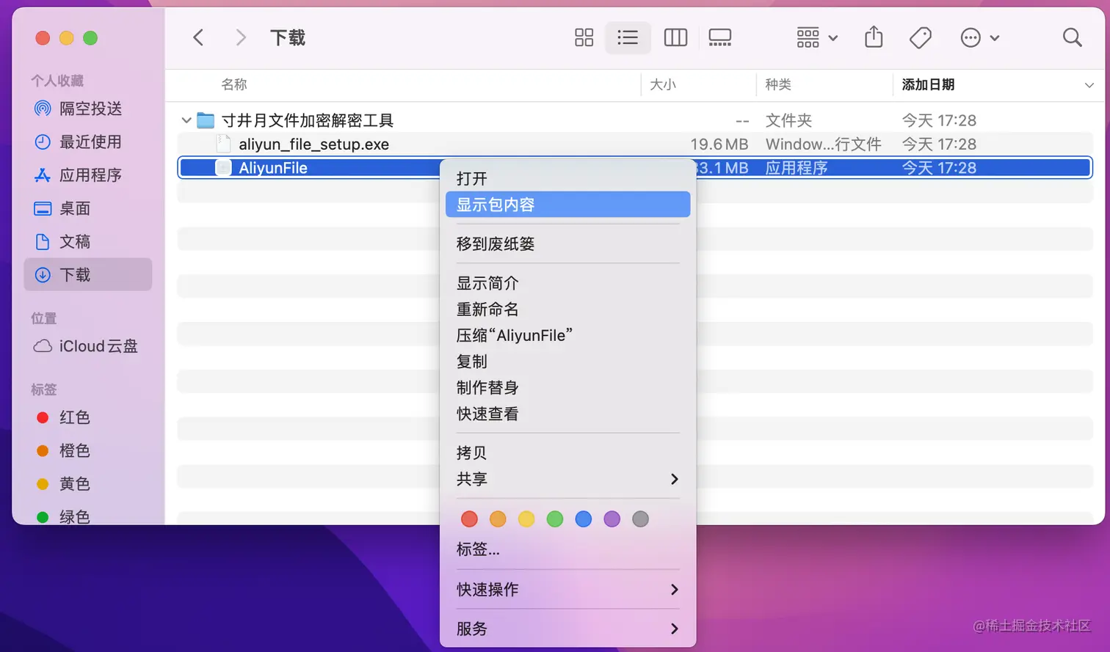
Task: Switch to list view
Action: [628, 37]
